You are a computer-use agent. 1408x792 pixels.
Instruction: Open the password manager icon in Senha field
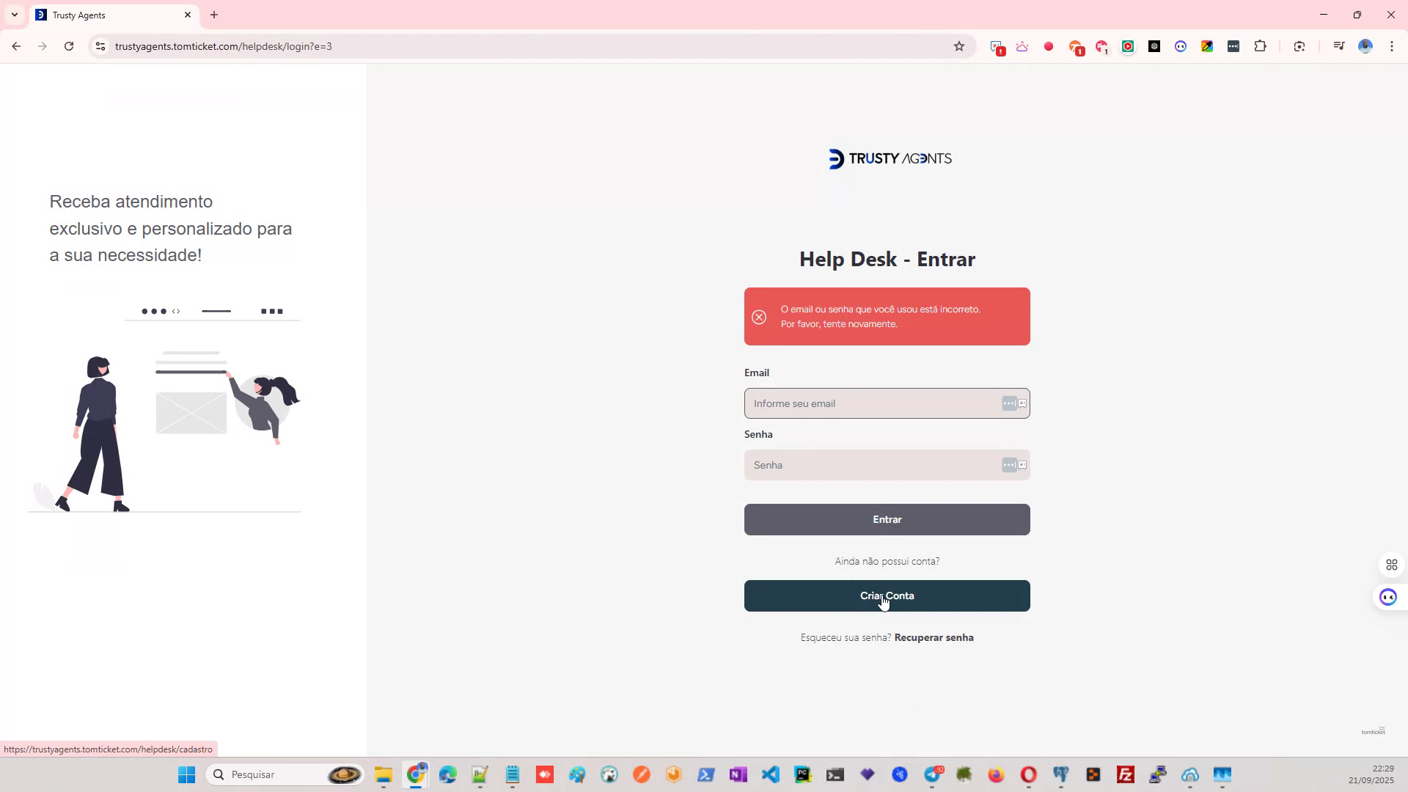pos(1022,465)
